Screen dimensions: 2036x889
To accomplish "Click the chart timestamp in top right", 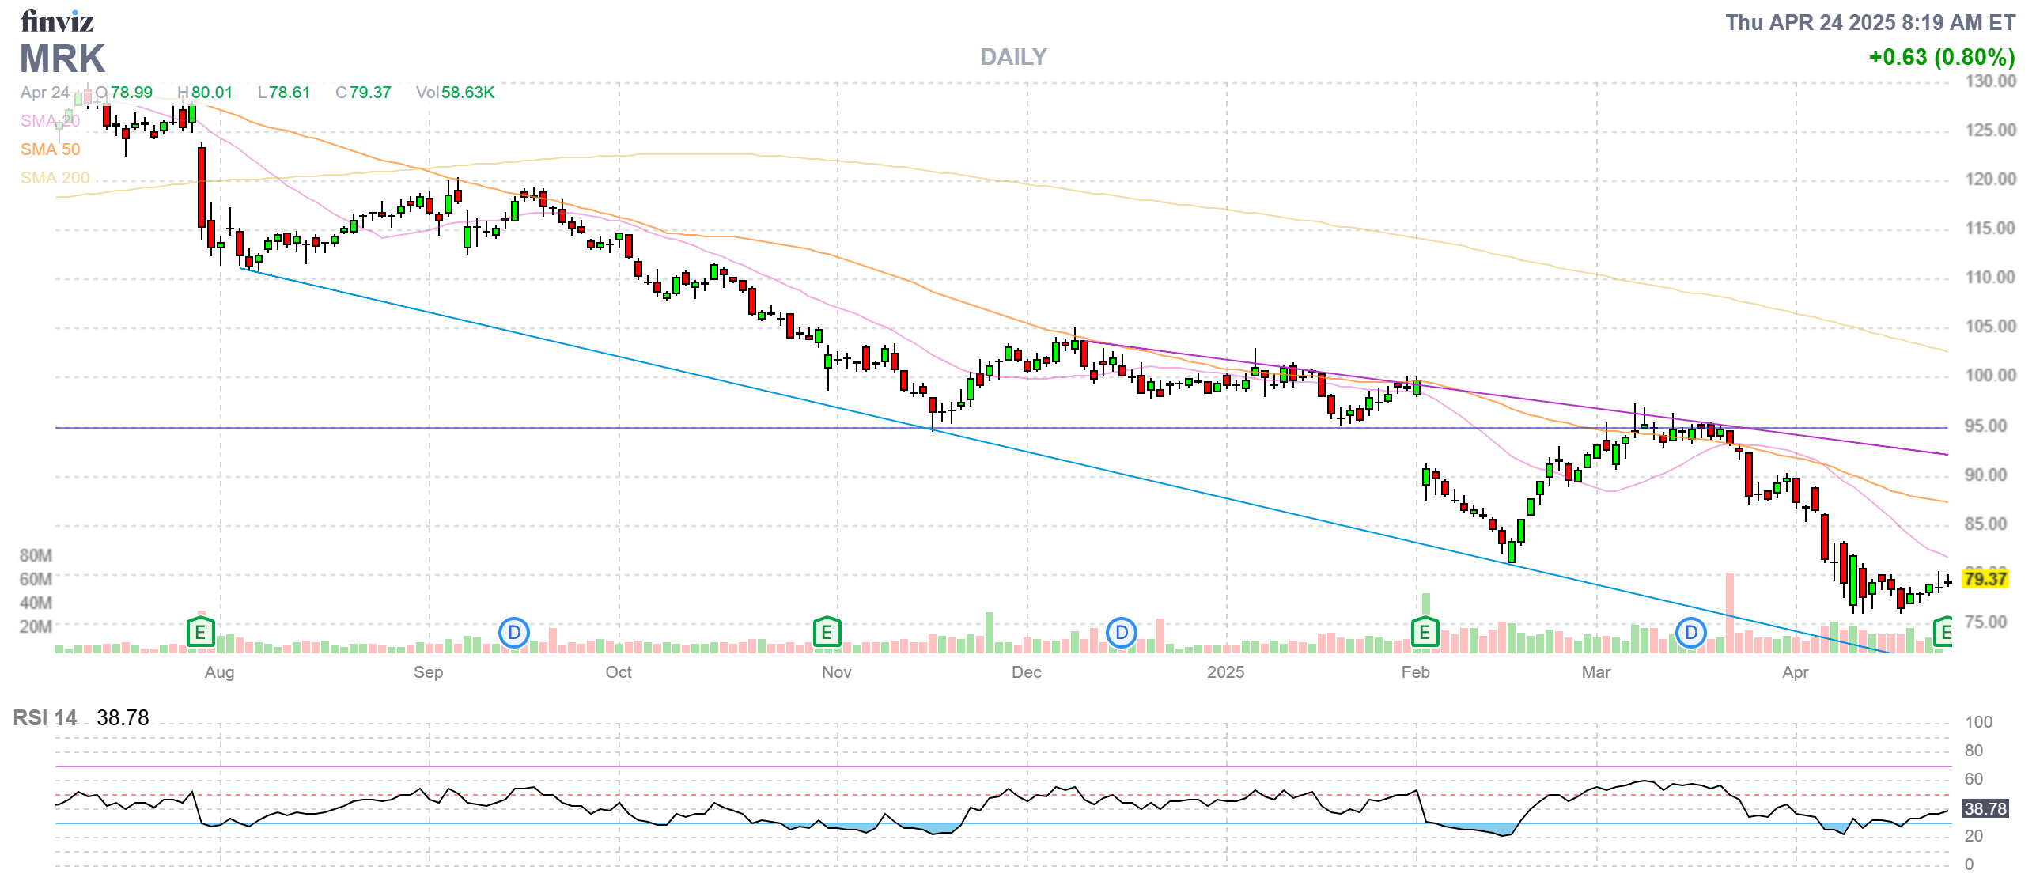I will pos(1870,23).
